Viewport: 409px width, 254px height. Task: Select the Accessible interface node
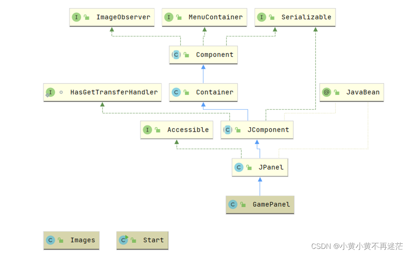tap(177, 130)
